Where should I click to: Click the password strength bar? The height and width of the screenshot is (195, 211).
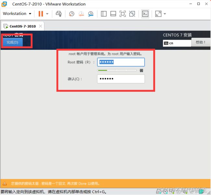[117, 70]
